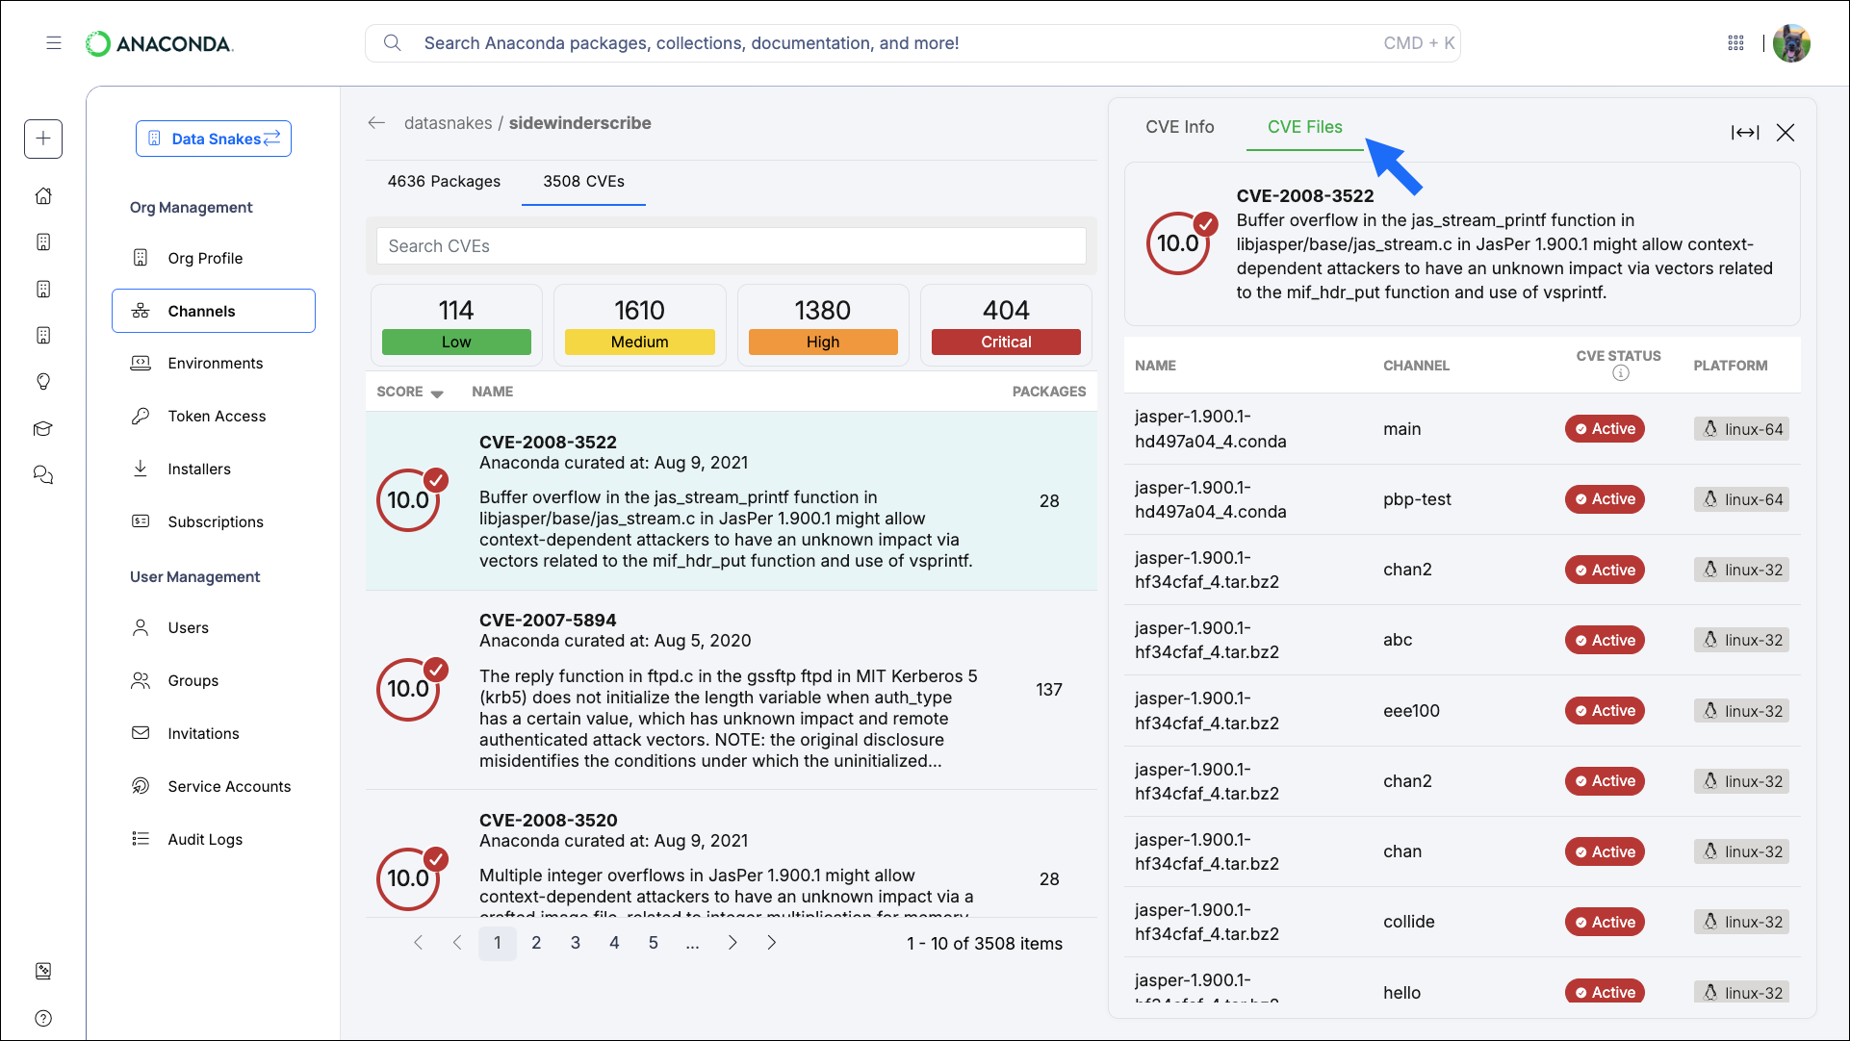The image size is (1850, 1041).
Task: Switch to the CVE Info tab
Action: 1179,126
